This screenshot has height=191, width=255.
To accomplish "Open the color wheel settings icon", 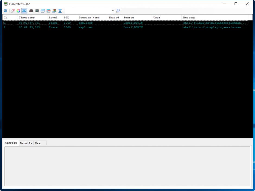I will (18, 11).
